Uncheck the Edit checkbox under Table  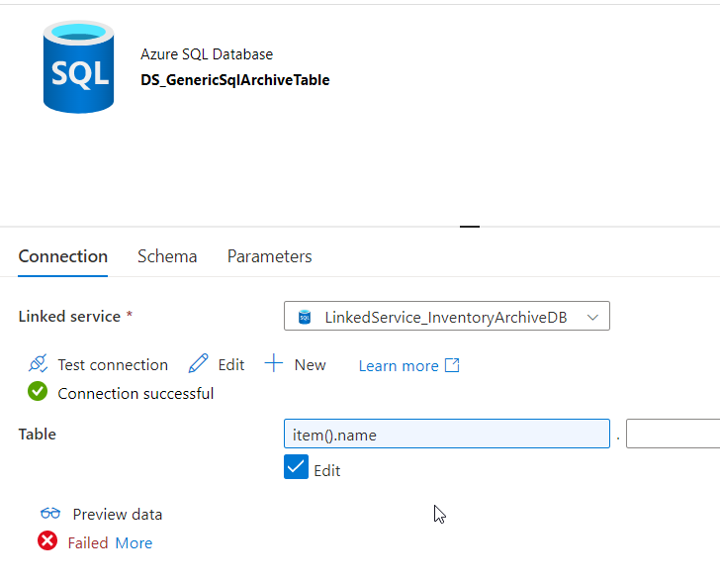click(296, 466)
